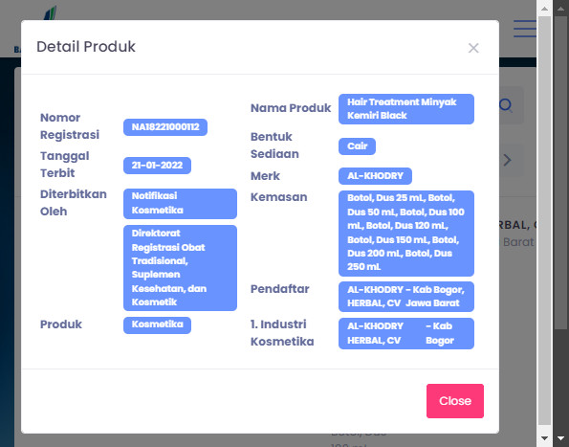Click the Cair bentuk sediaan badge

[357, 146]
